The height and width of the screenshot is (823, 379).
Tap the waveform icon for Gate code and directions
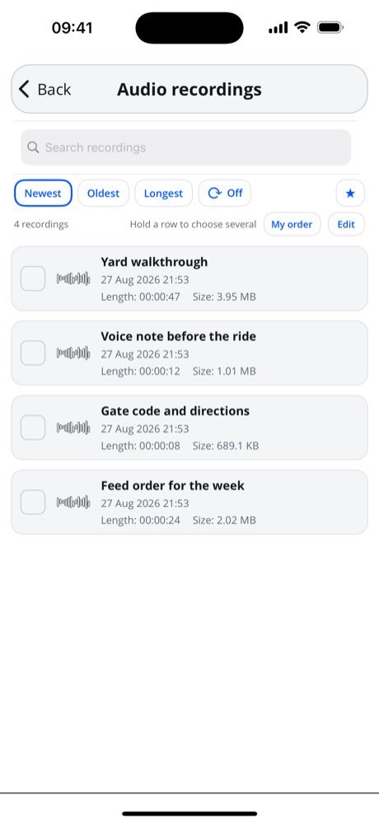tap(73, 428)
